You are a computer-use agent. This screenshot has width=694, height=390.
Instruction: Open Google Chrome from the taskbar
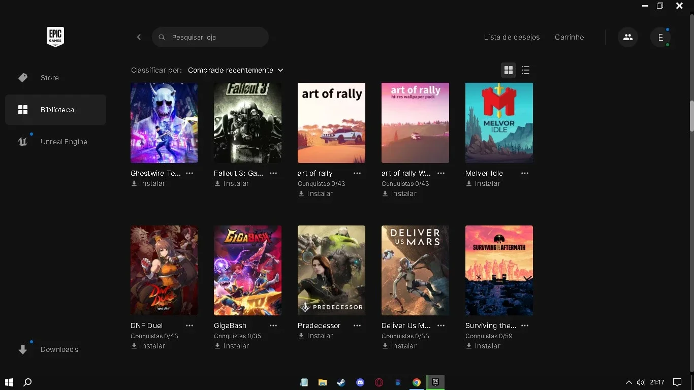tap(417, 382)
